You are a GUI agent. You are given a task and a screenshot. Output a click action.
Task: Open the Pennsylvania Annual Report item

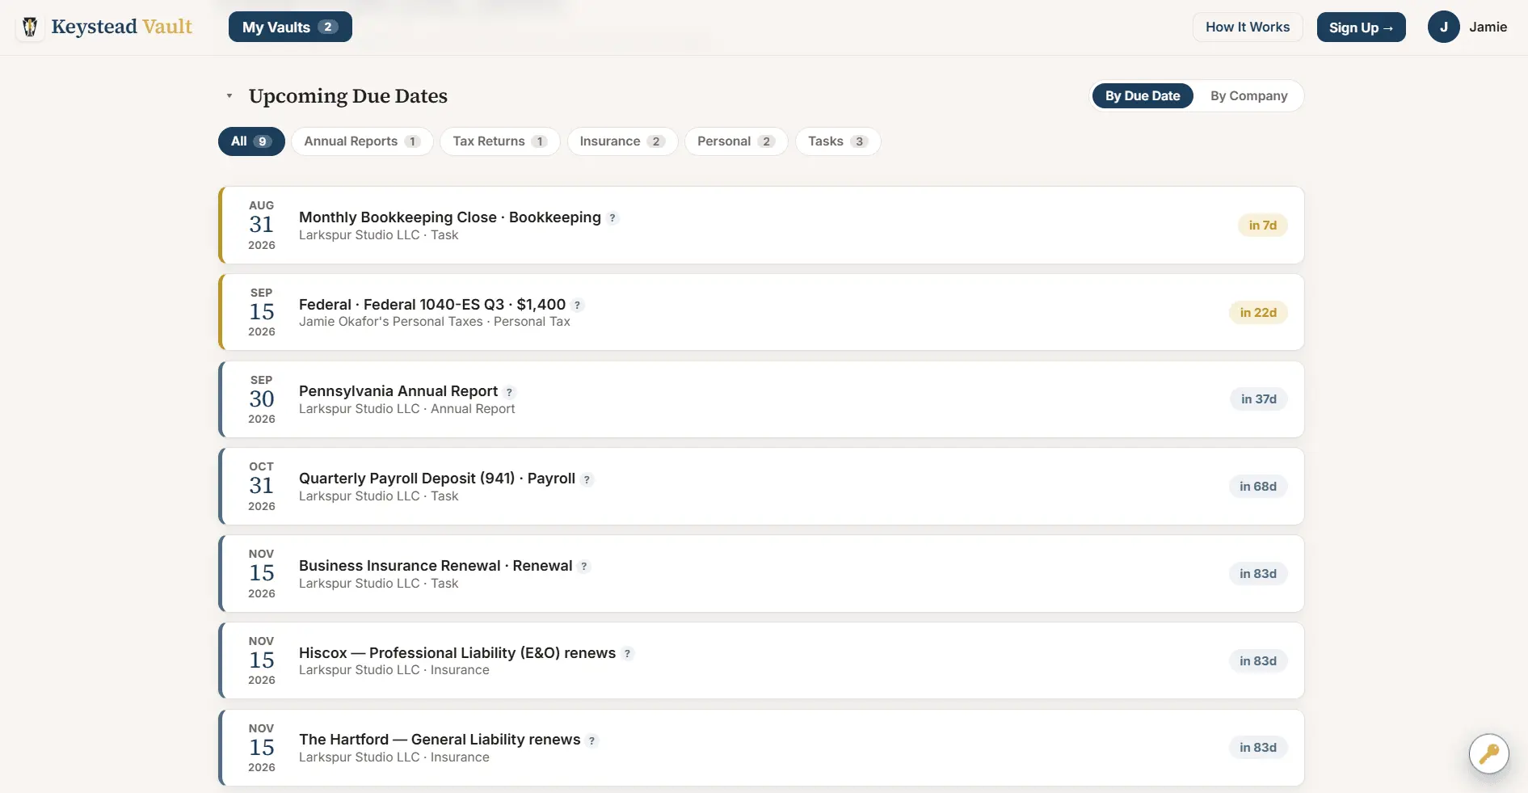point(761,399)
